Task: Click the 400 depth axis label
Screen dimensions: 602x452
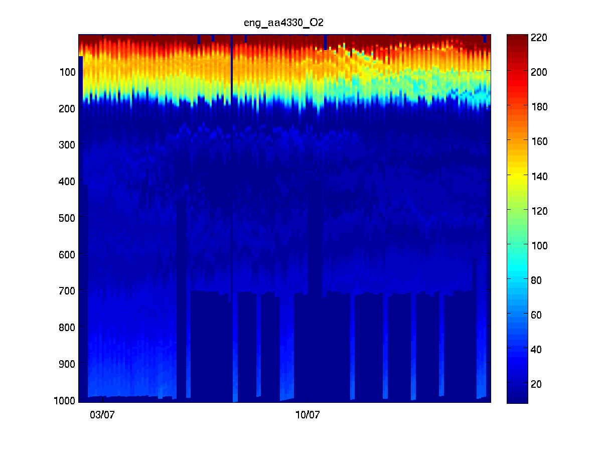Action: pyautogui.click(x=68, y=181)
